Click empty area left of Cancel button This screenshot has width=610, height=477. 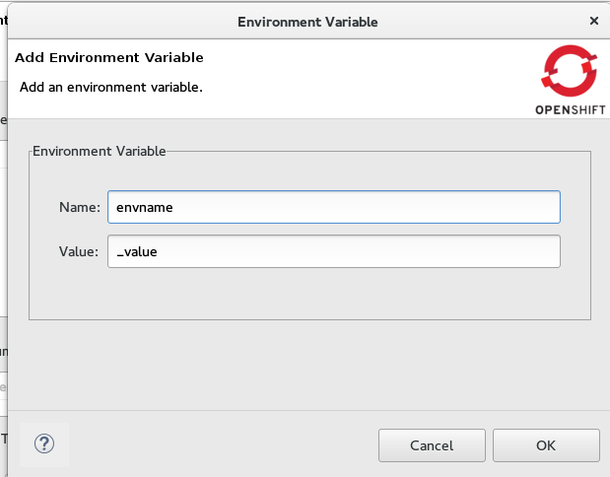coord(217,445)
